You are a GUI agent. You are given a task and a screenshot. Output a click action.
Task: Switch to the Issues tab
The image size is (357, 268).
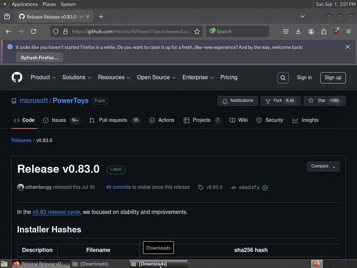click(x=61, y=120)
